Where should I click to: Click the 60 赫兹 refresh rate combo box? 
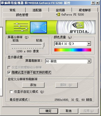(x=68, y=61)
